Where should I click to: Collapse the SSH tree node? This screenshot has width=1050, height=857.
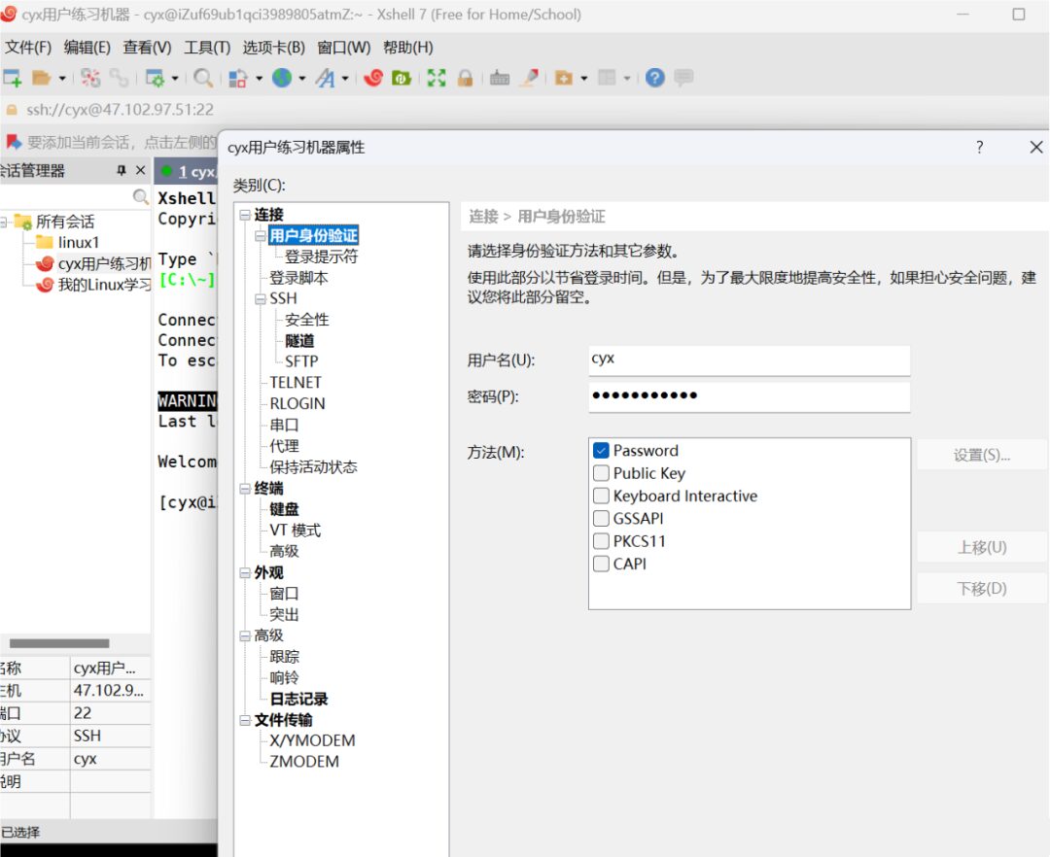pos(261,299)
